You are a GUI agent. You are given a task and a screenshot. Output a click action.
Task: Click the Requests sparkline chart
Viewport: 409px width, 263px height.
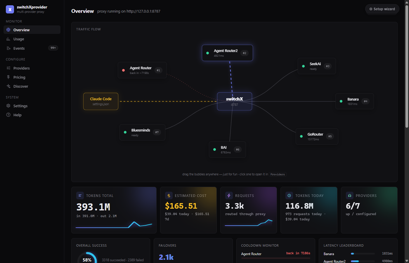(249, 223)
